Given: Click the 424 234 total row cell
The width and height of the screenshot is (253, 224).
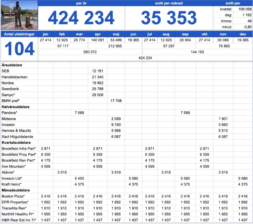Looking at the screenshot, I should [x=145, y=58].
